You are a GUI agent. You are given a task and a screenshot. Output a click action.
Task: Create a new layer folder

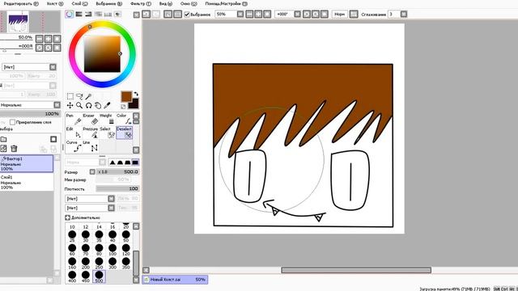click(x=3, y=139)
